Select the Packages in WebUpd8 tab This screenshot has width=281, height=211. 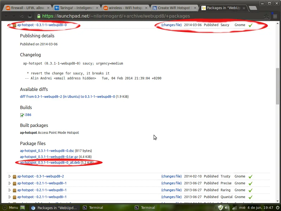click(x=223, y=8)
